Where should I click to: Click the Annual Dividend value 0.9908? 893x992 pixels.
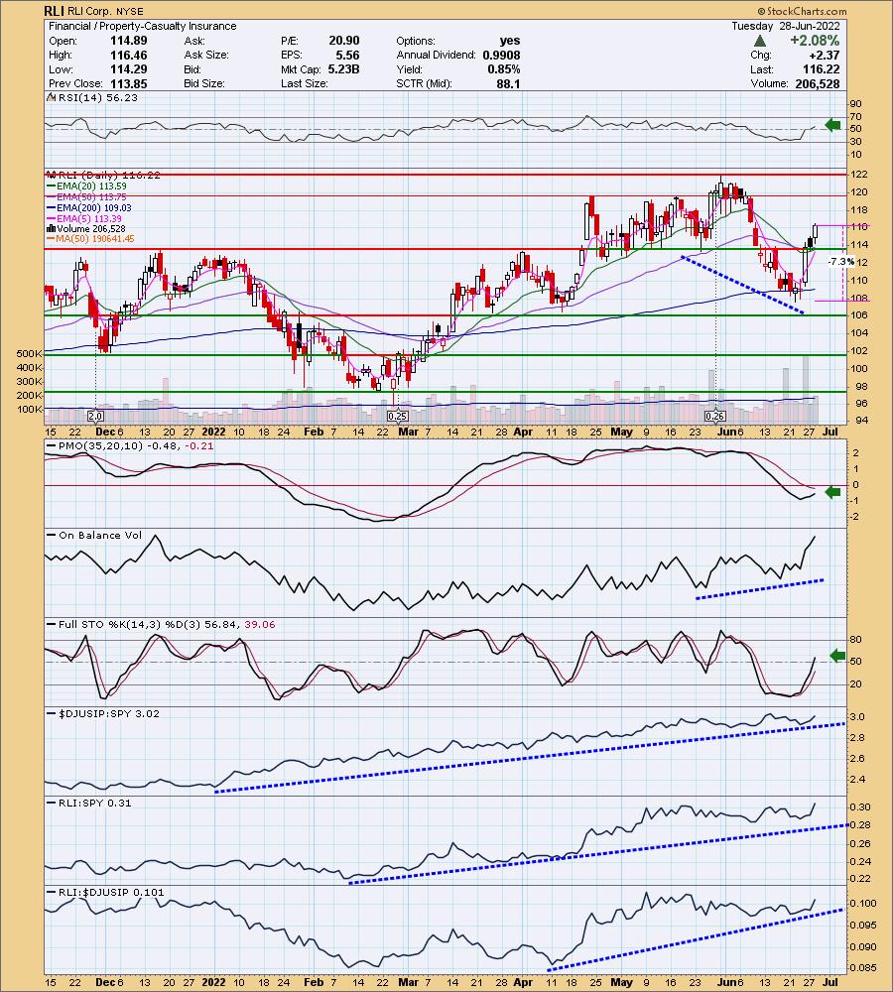501,55
